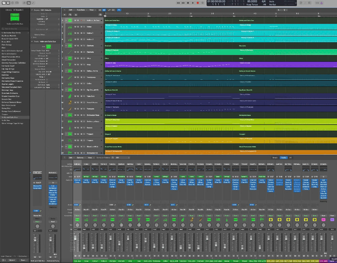
Task: Click the Revert button in Library
Action: coord(12,260)
